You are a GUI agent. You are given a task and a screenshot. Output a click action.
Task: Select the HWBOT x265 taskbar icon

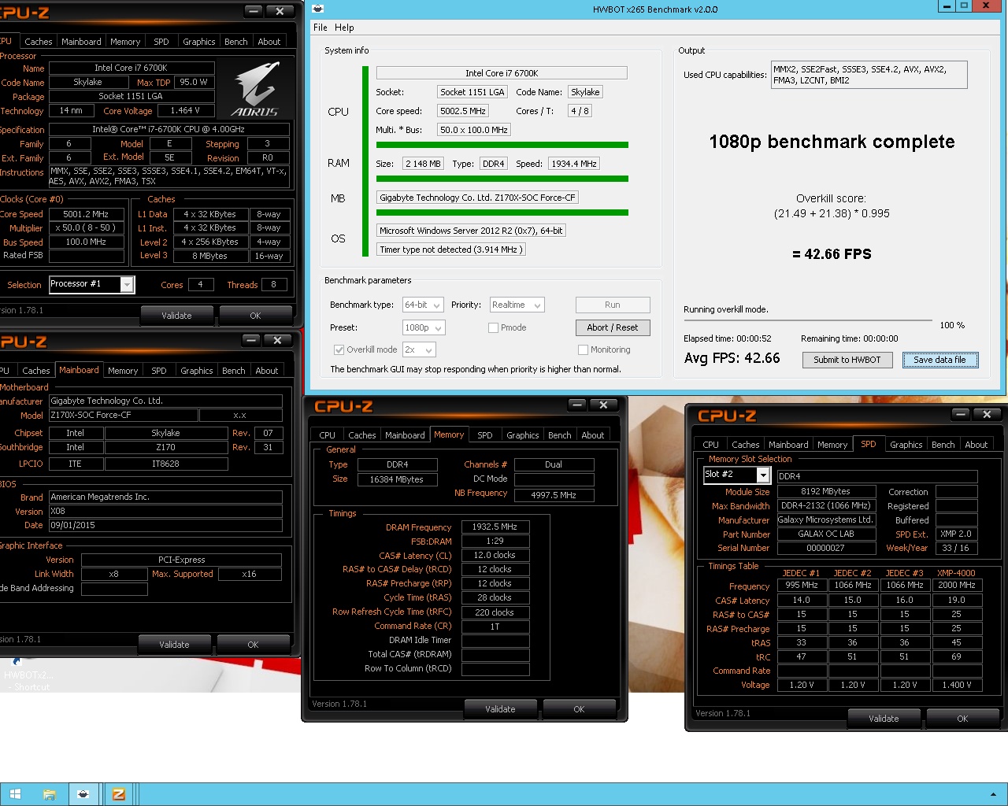pyautogui.click(x=83, y=794)
